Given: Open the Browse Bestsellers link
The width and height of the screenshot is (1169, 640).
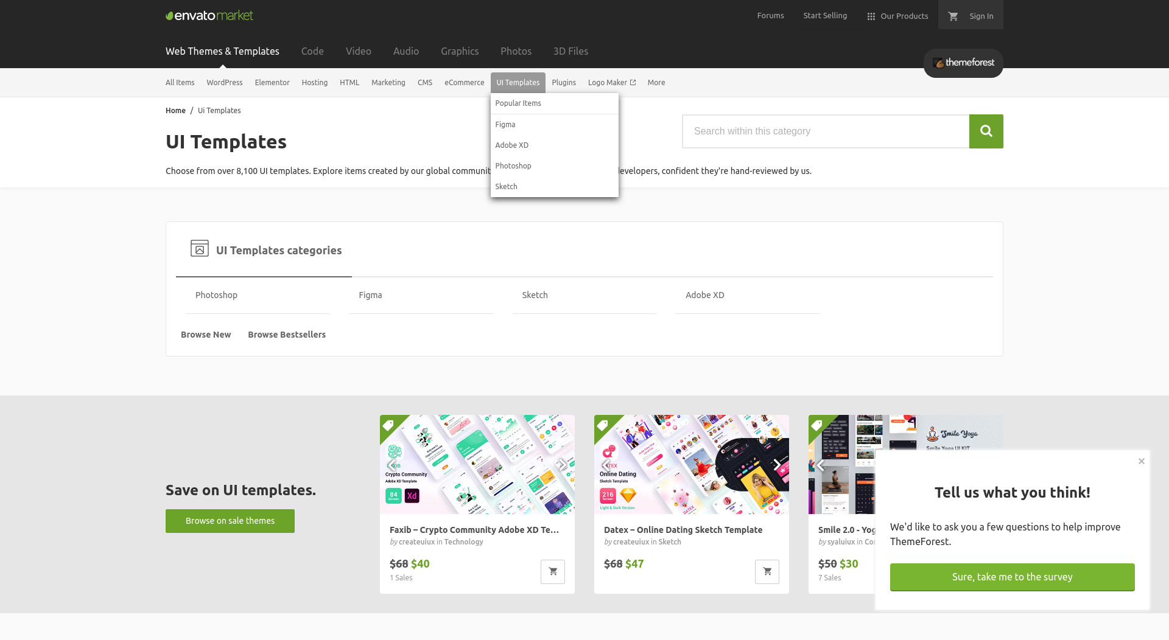Looking at the screenshot, I should [287, 335].
